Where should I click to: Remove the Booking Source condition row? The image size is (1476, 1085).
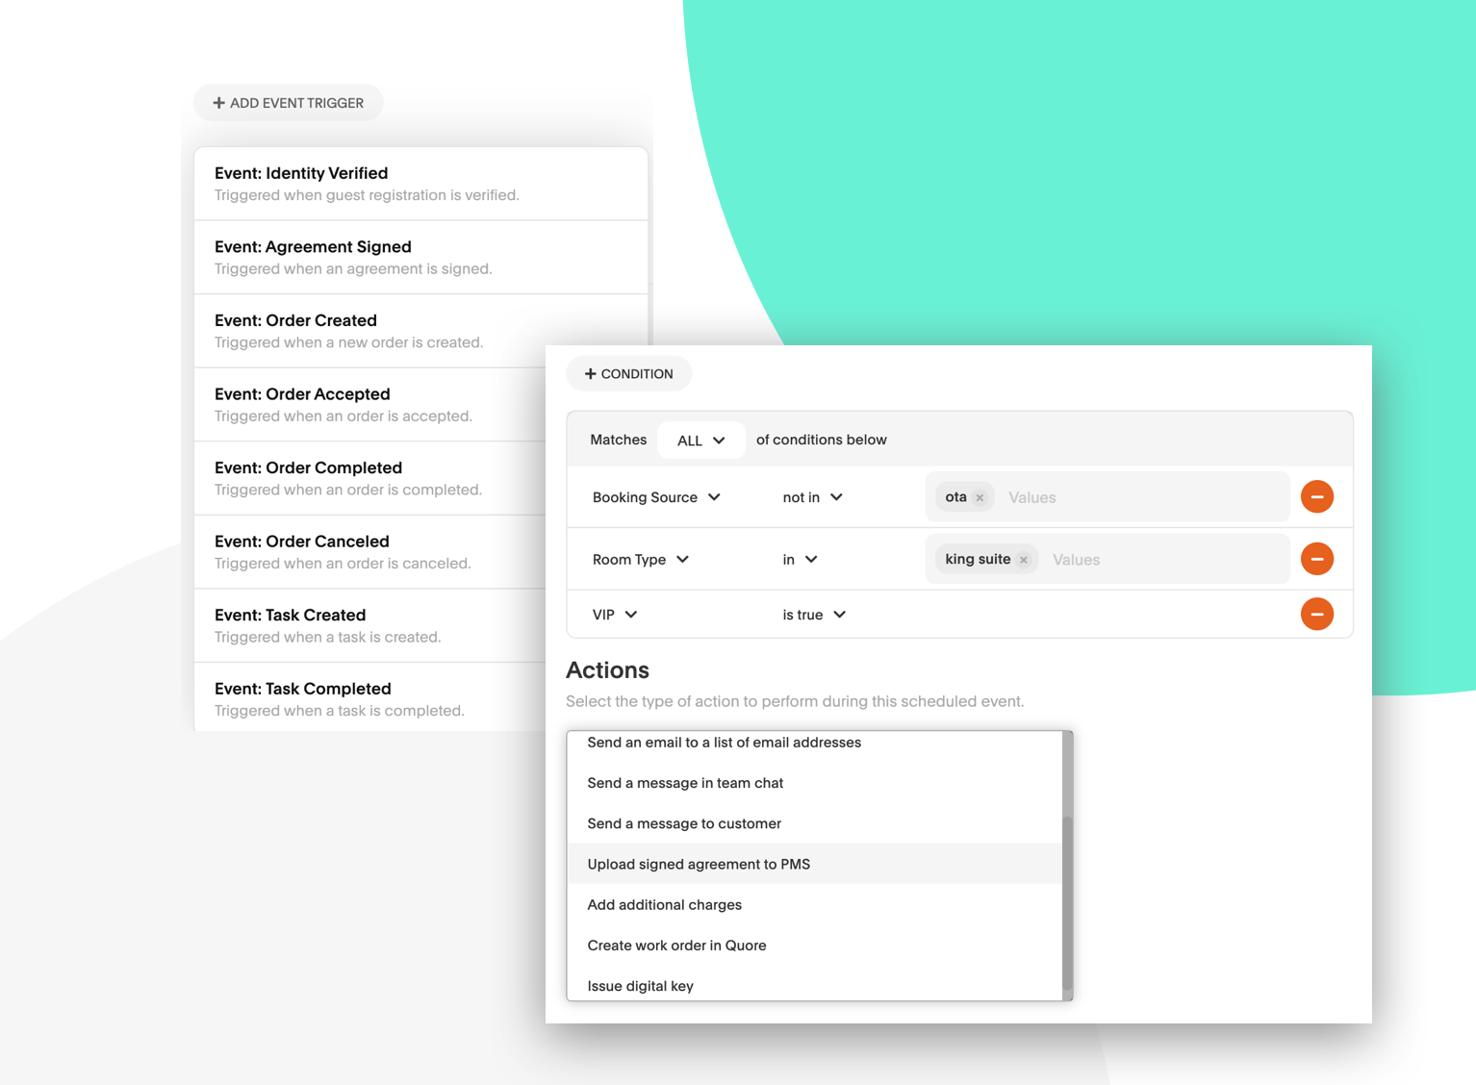1316,497
